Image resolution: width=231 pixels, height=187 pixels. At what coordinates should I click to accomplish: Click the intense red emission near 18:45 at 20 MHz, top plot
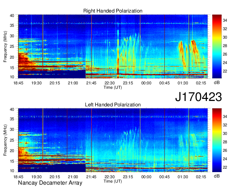click(22, 58)
